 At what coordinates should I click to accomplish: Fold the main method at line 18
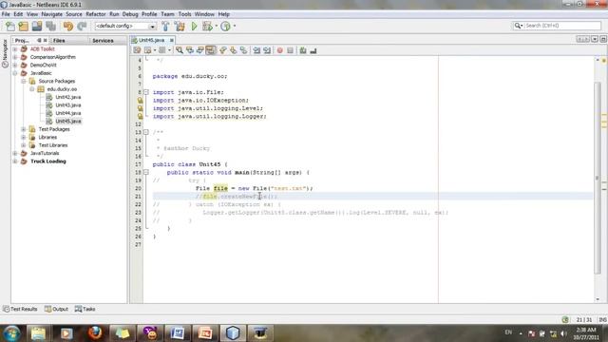coord(146,172)
